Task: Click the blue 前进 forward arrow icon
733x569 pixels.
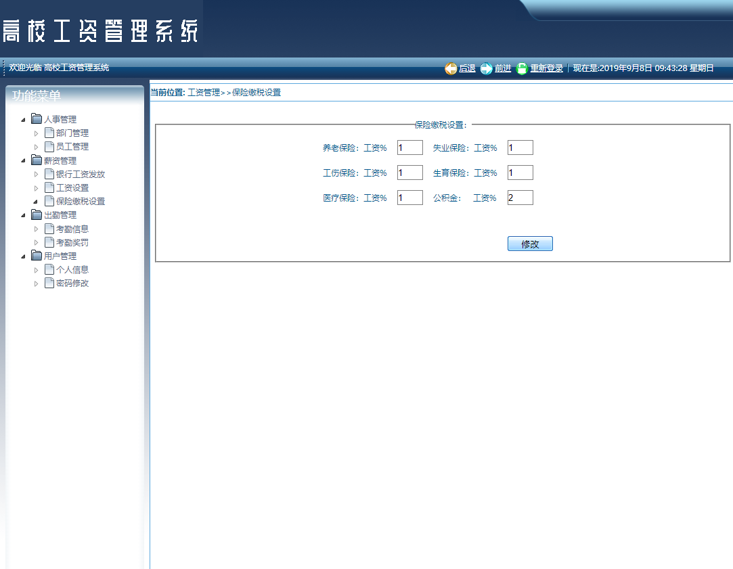Action: coord(487,68)
